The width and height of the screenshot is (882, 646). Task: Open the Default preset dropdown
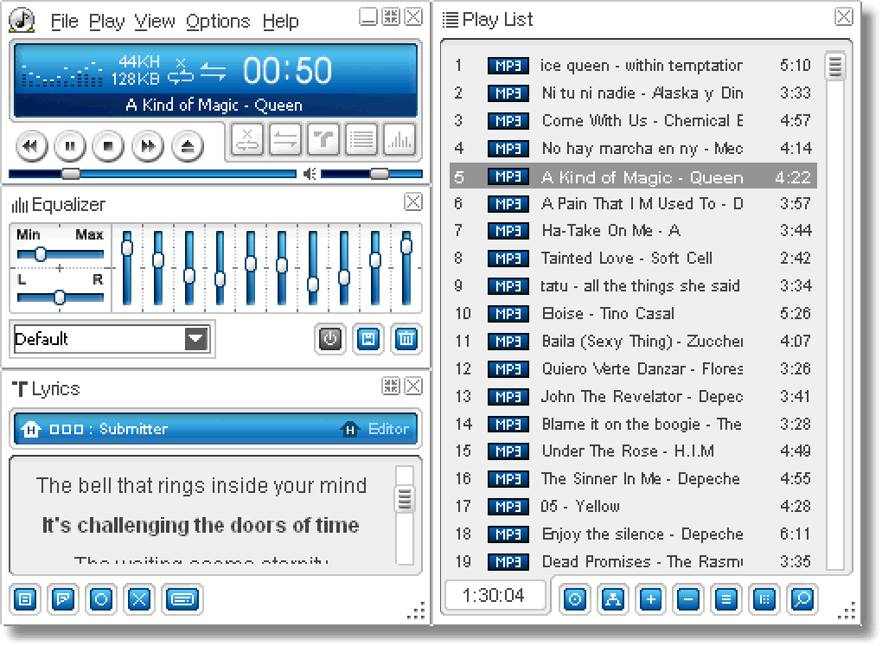click(x=195, y=339)
